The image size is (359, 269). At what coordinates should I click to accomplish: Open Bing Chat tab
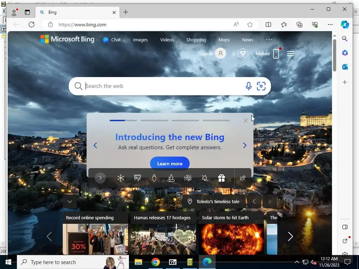pos(112,40)
